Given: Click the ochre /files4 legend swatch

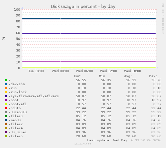Looking at the screenshot, I should (6, 128).
